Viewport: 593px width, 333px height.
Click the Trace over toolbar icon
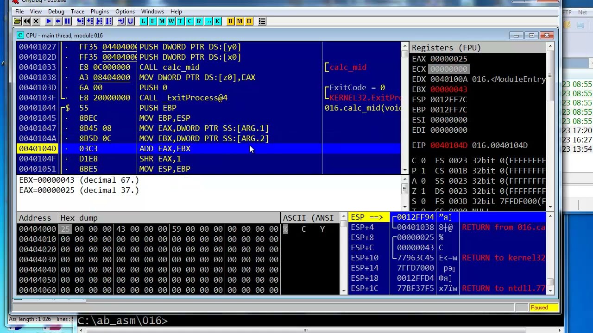point(108,21)
